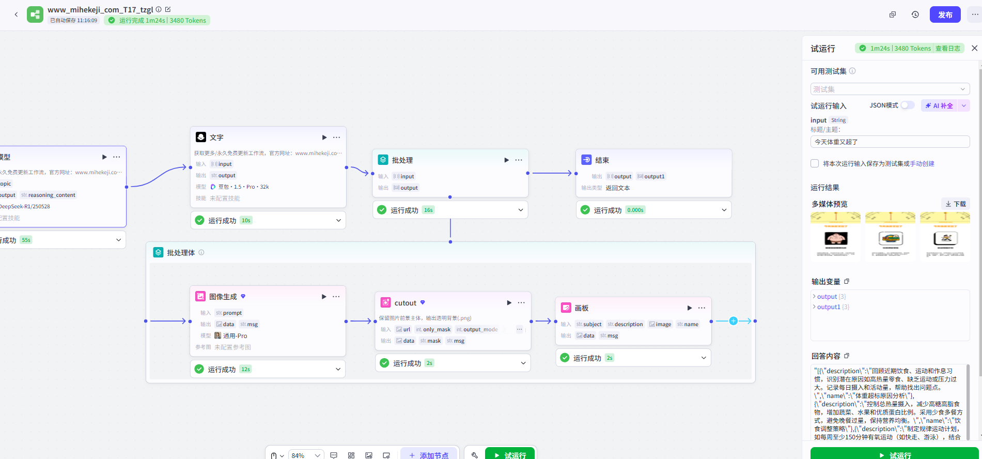Expand the 批处理 run success result
The width and height of the screenshot is (982, 459).
[x=520, y=210]
